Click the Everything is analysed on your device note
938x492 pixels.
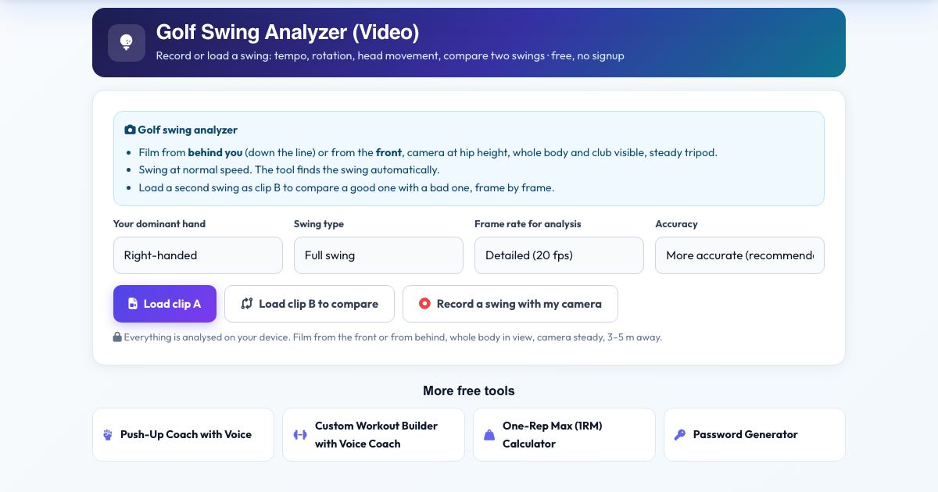tap(392, 337)
